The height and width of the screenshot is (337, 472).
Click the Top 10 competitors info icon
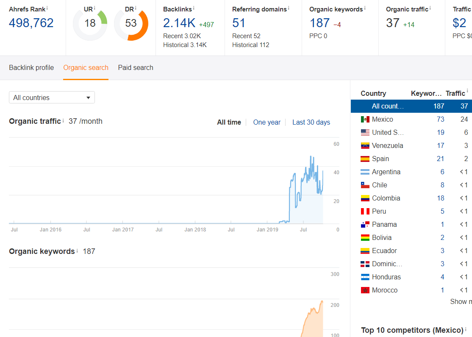pos(466,329)
